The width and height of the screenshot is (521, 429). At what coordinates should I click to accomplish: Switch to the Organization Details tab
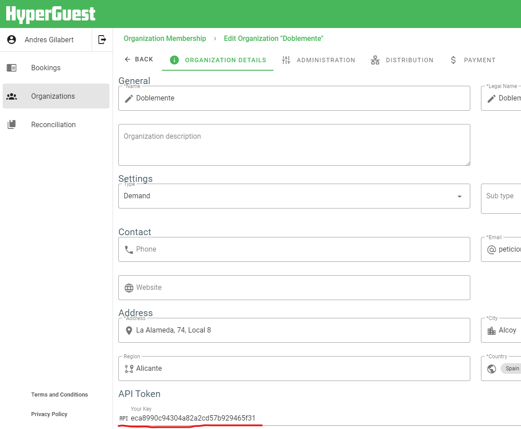pos(218,60)
